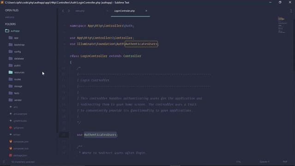295x166 pixels.
Task: Close the LoginController.php tab
Action: click(x=146, y=11)
